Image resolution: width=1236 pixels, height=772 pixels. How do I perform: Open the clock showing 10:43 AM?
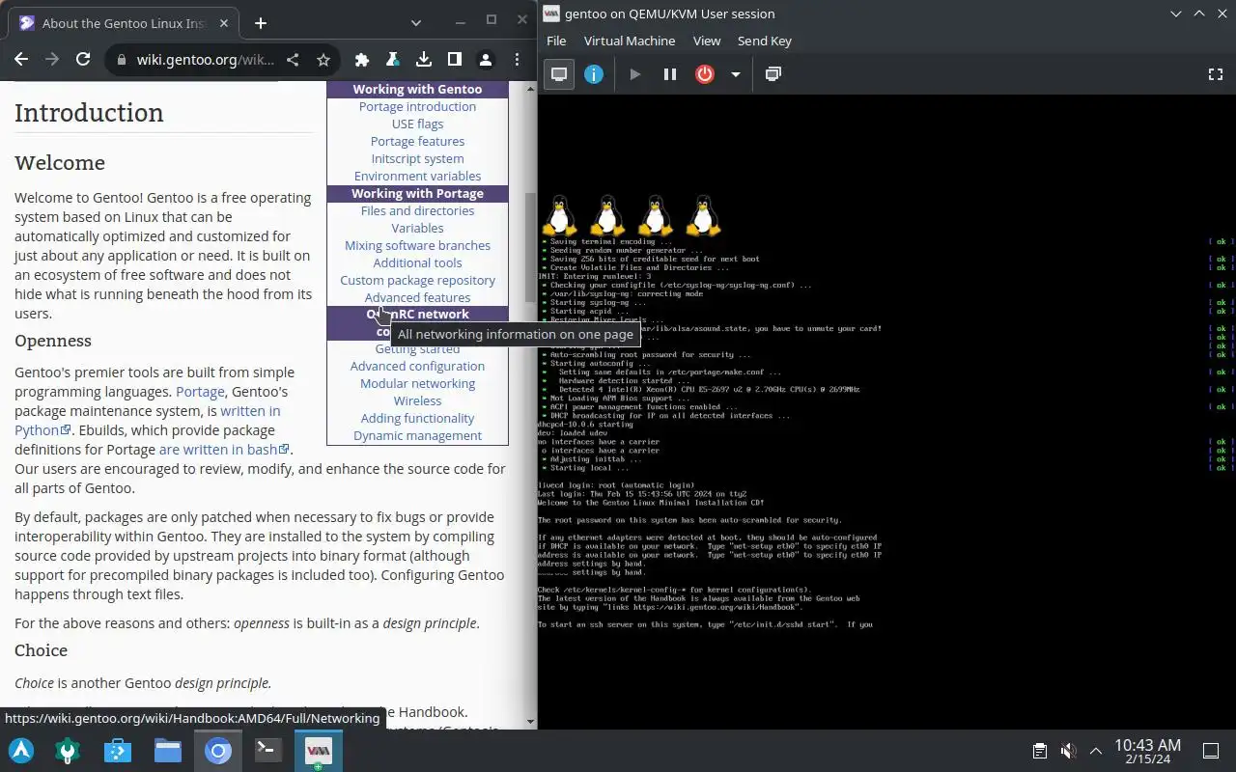point(1147,751)
